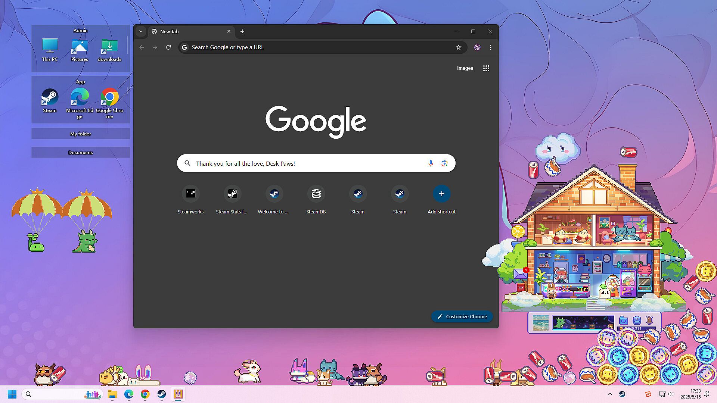This screenshot has width=717, height=403.
Task: Click the Desk Paws bell icon
Action: (649, 320)
